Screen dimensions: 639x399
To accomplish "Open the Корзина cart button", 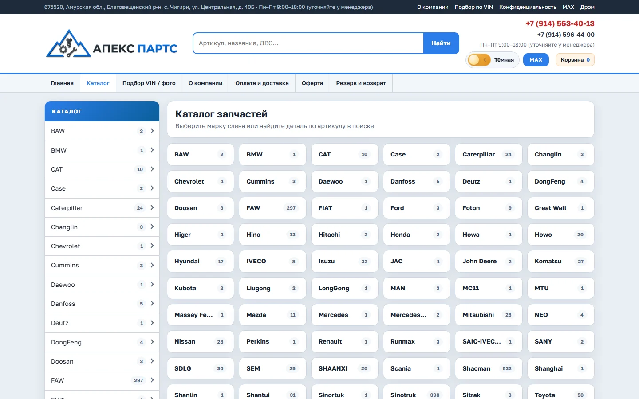I will pos(575,60).
